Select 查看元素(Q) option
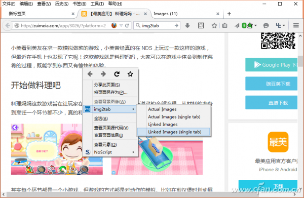Image resolution: width=304 pixels, height=198 pixels. 110,144
